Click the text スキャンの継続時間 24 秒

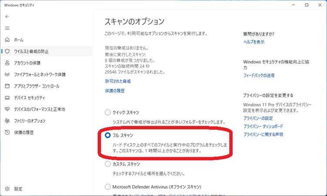[x=127, y=66]
